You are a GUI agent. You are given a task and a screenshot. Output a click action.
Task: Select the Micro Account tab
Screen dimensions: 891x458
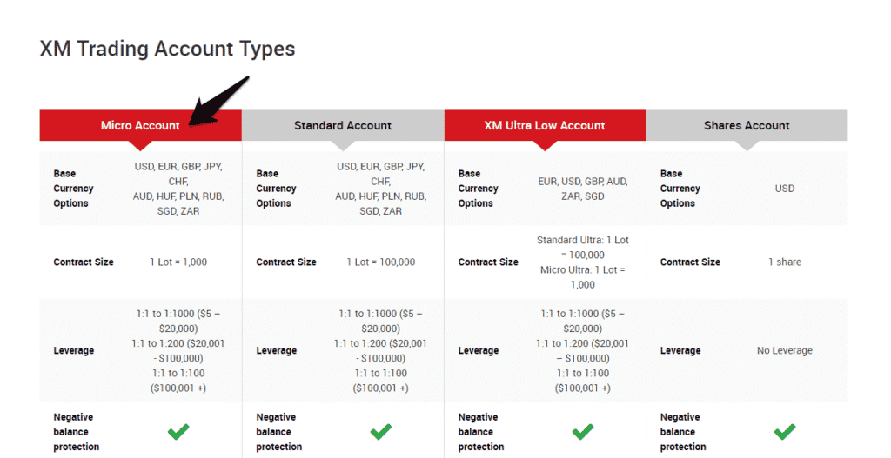click(140, 125)
